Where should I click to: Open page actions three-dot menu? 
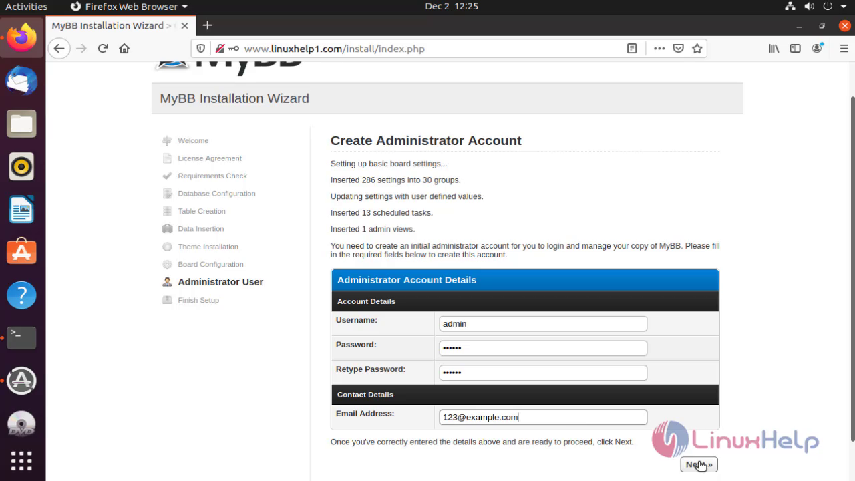(659, 49)
